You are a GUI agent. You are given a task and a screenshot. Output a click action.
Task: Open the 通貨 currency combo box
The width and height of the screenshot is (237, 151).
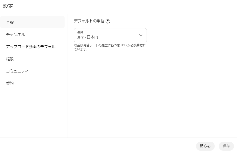110,35
